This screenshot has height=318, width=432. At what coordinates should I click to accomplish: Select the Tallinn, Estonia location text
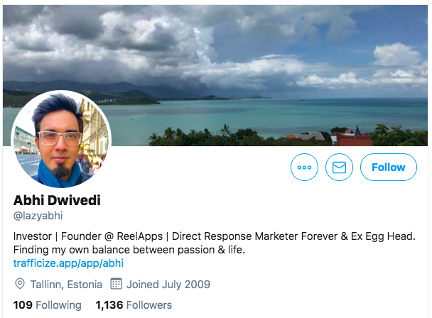[x=66, y=285]
